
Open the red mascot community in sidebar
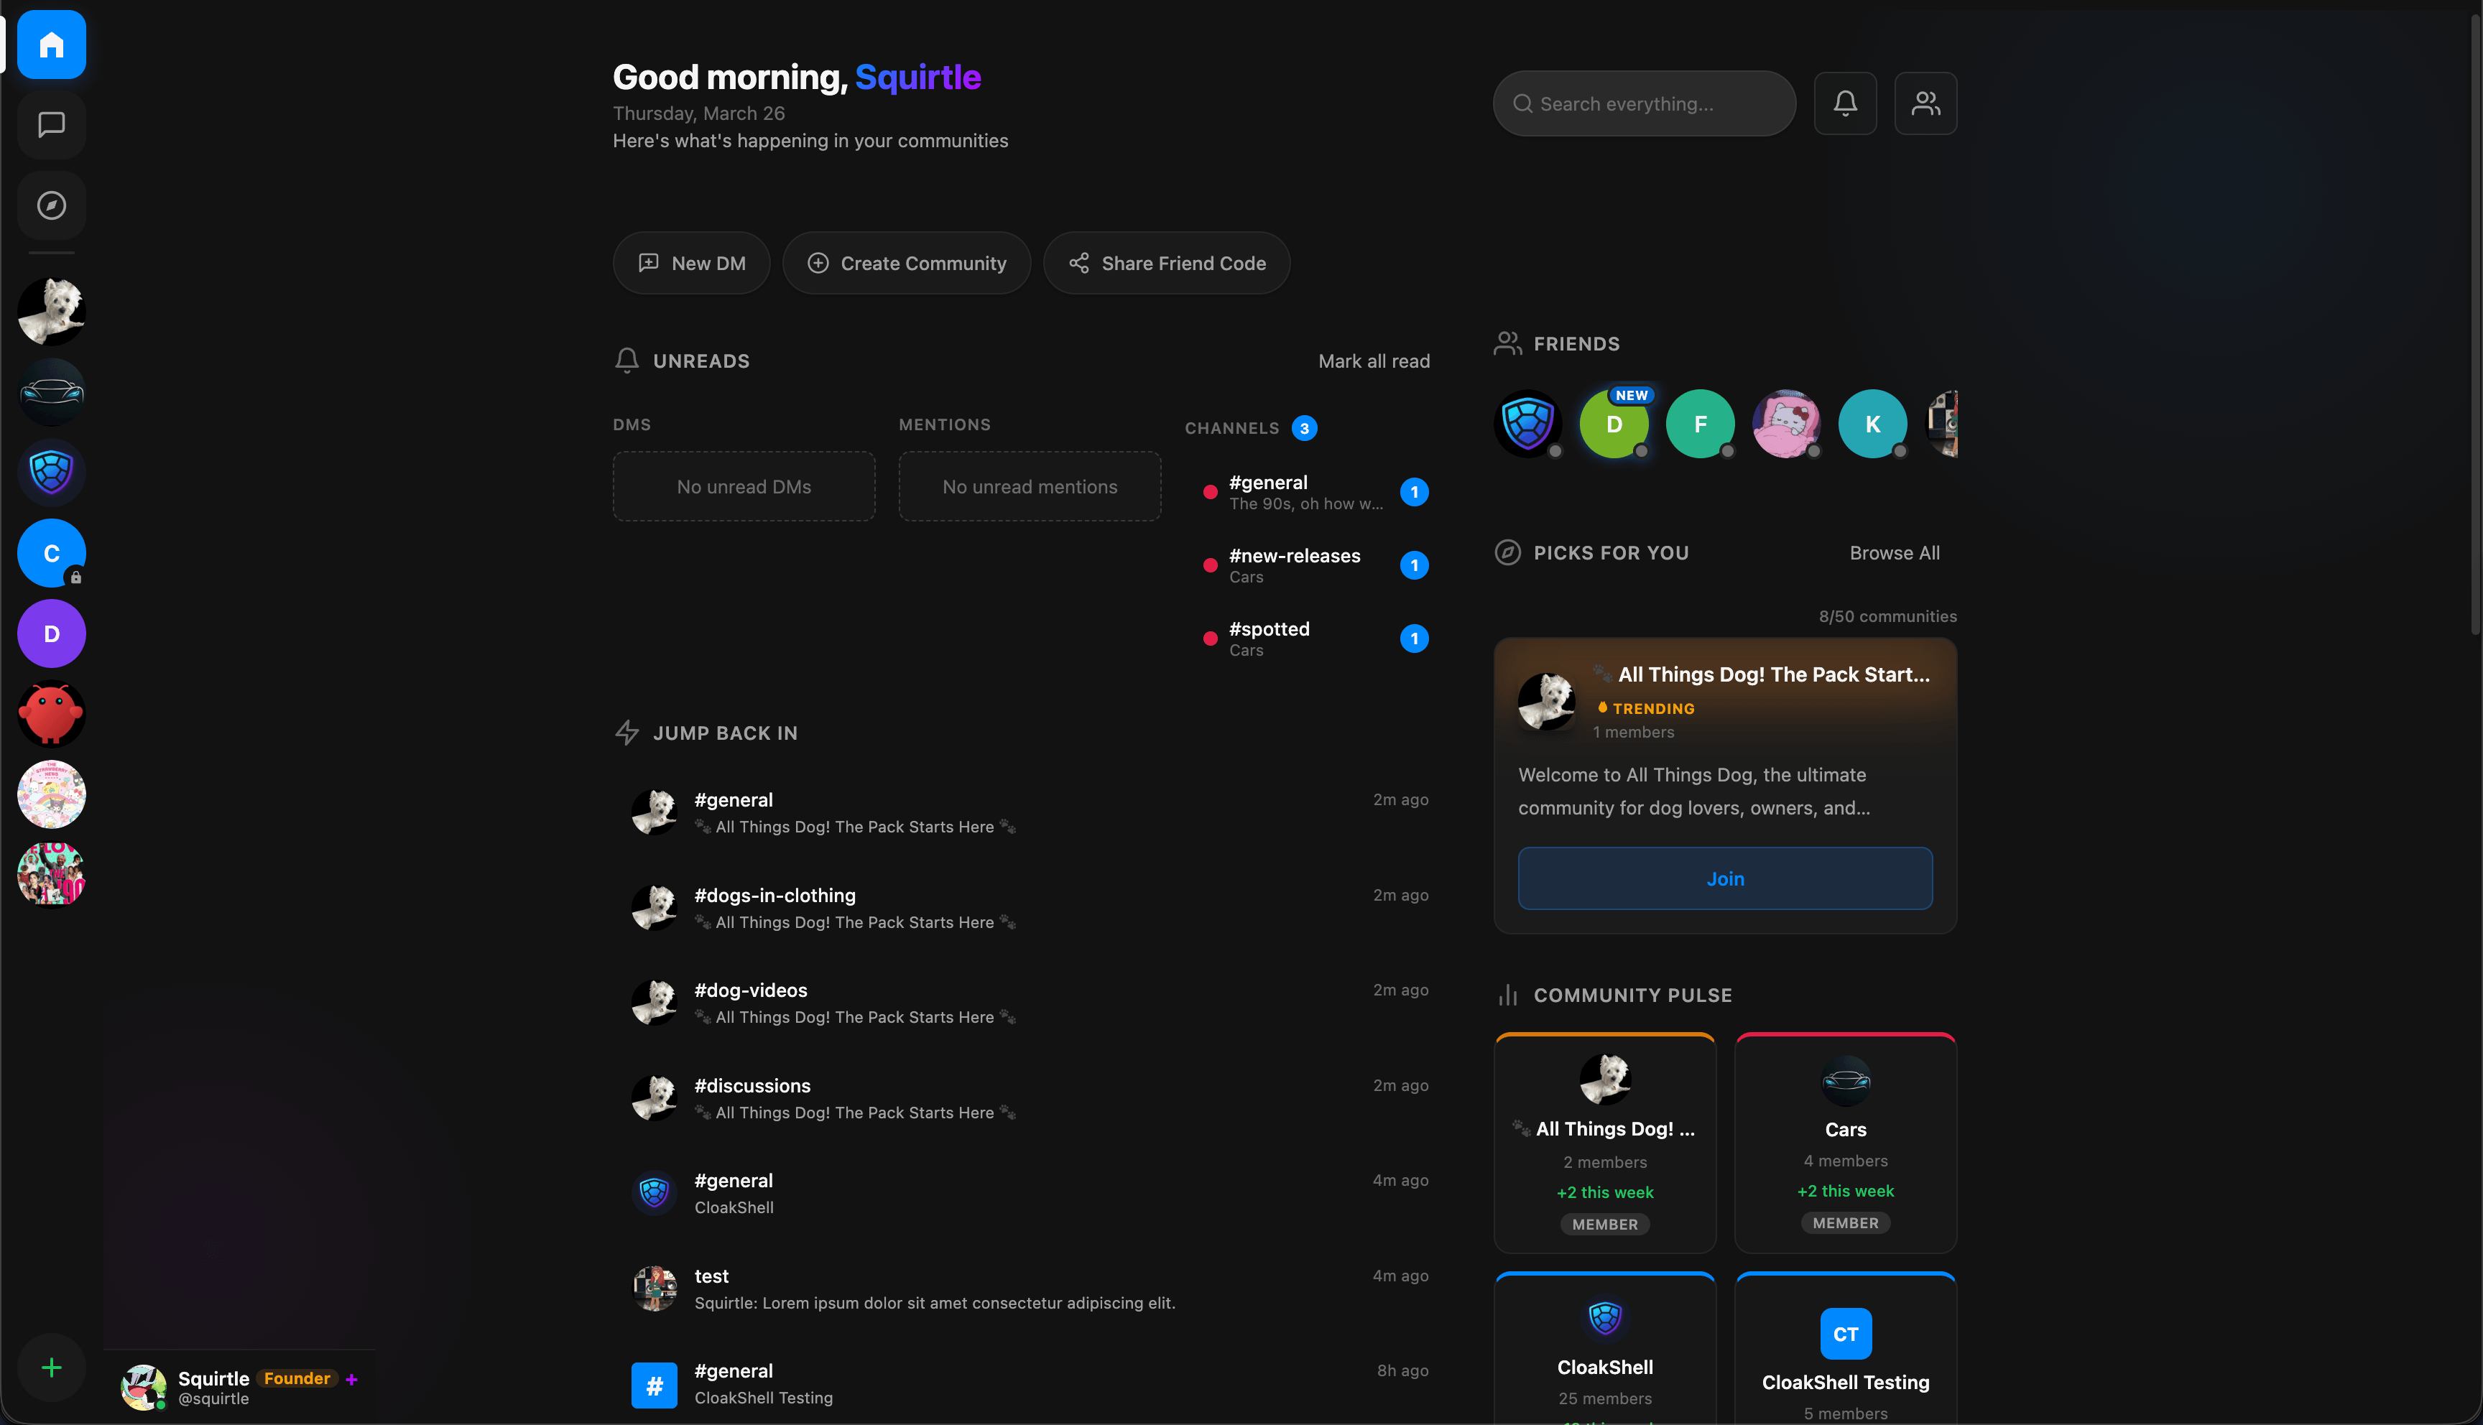51,713
